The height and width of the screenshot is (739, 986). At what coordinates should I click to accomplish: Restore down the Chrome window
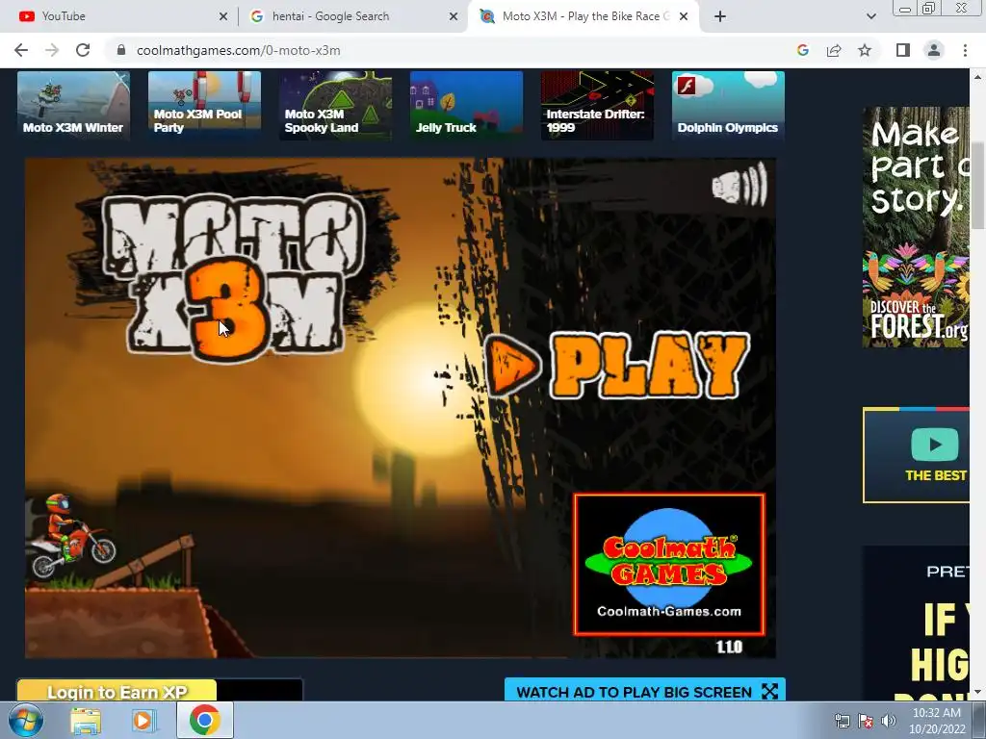click(929, 8)
